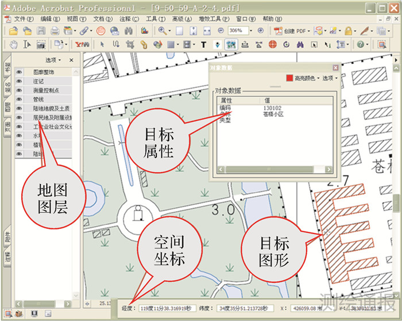Select the 编码 attribute row in object data
The image size is (402, 321).
(225, 107)
